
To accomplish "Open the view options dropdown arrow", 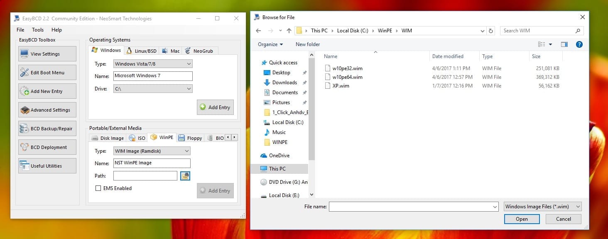I will (551, 44).
